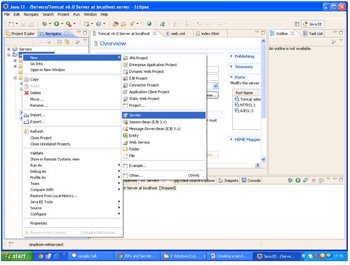Open Windows Explorer taskbar group
This screenshot has height=265, width=350.
184,256
